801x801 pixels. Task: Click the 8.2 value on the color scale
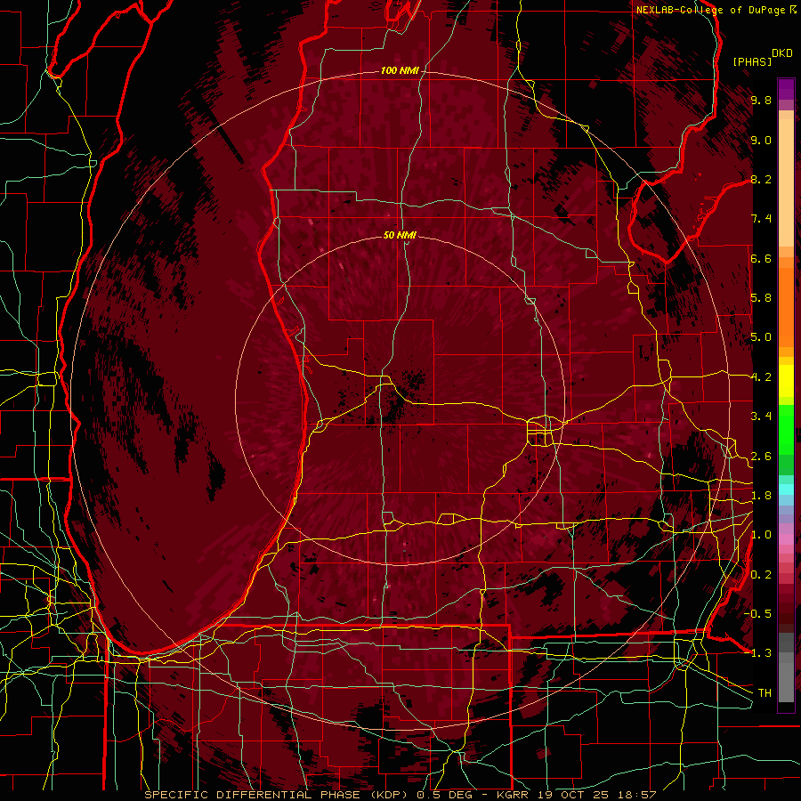pyautogui.click(x=761, y=179)
